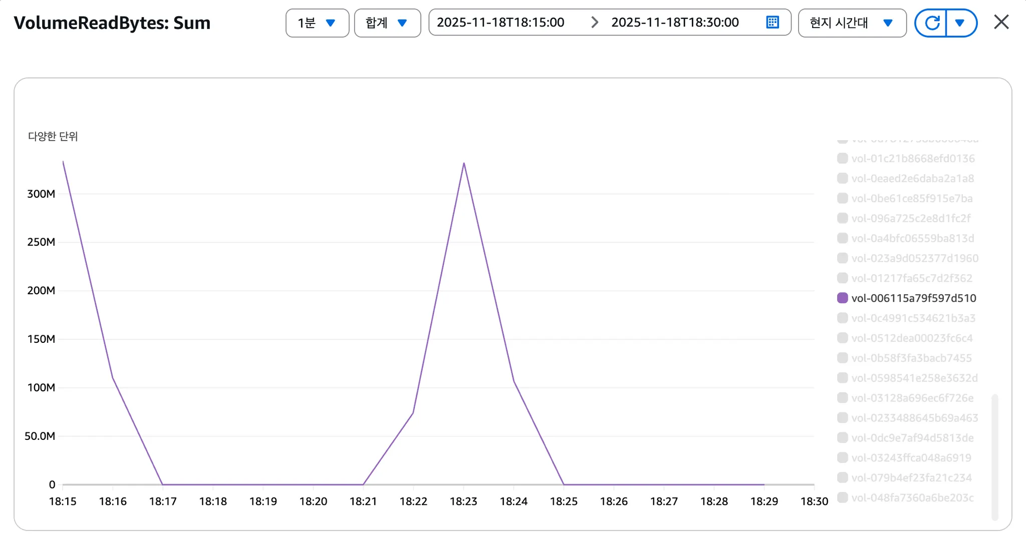Open the calendar date picker icon
The height and width of the screenshot is (544, 1026).
pos(773,23)
